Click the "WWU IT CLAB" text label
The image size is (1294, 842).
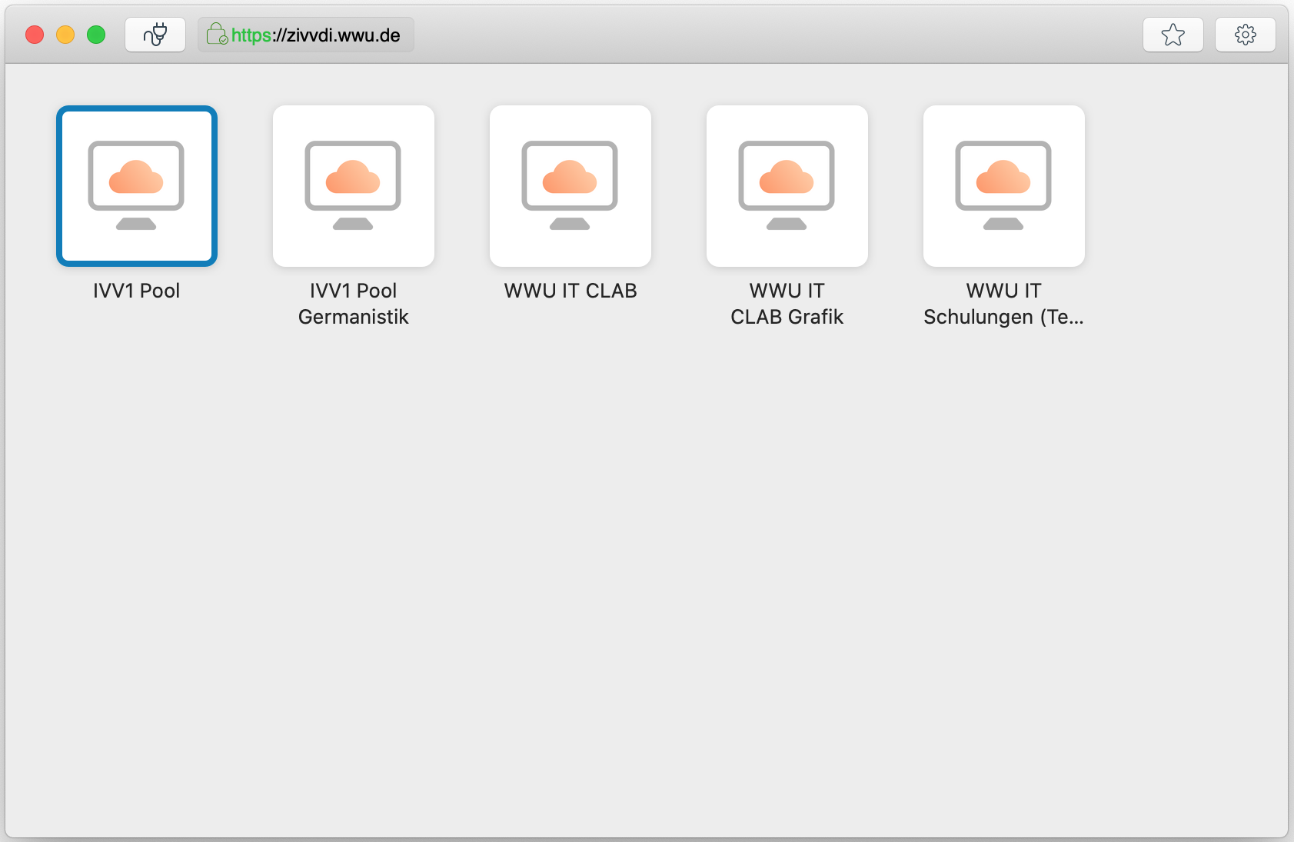click(x=570, y=291)
